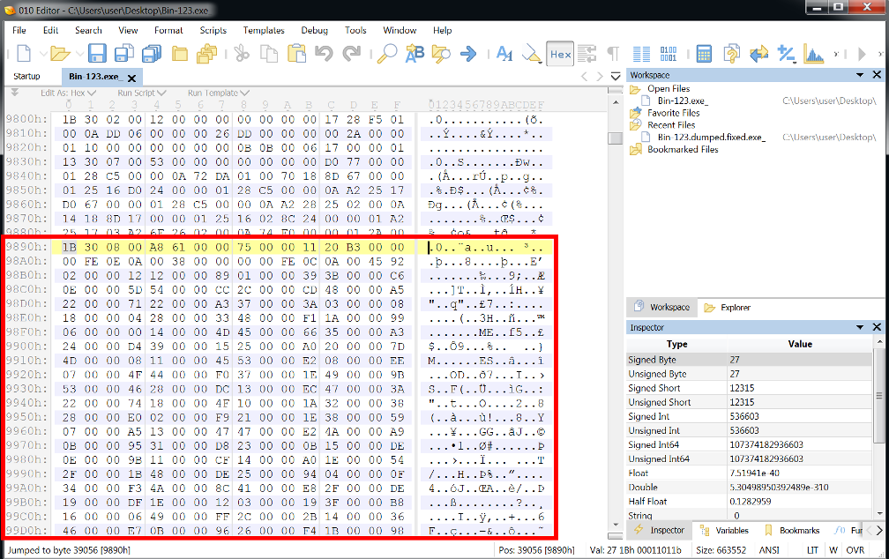Viewport: 889px width, 559px height.
Task: Open the Find magnifier tool
Action: [x=386, y=55]
